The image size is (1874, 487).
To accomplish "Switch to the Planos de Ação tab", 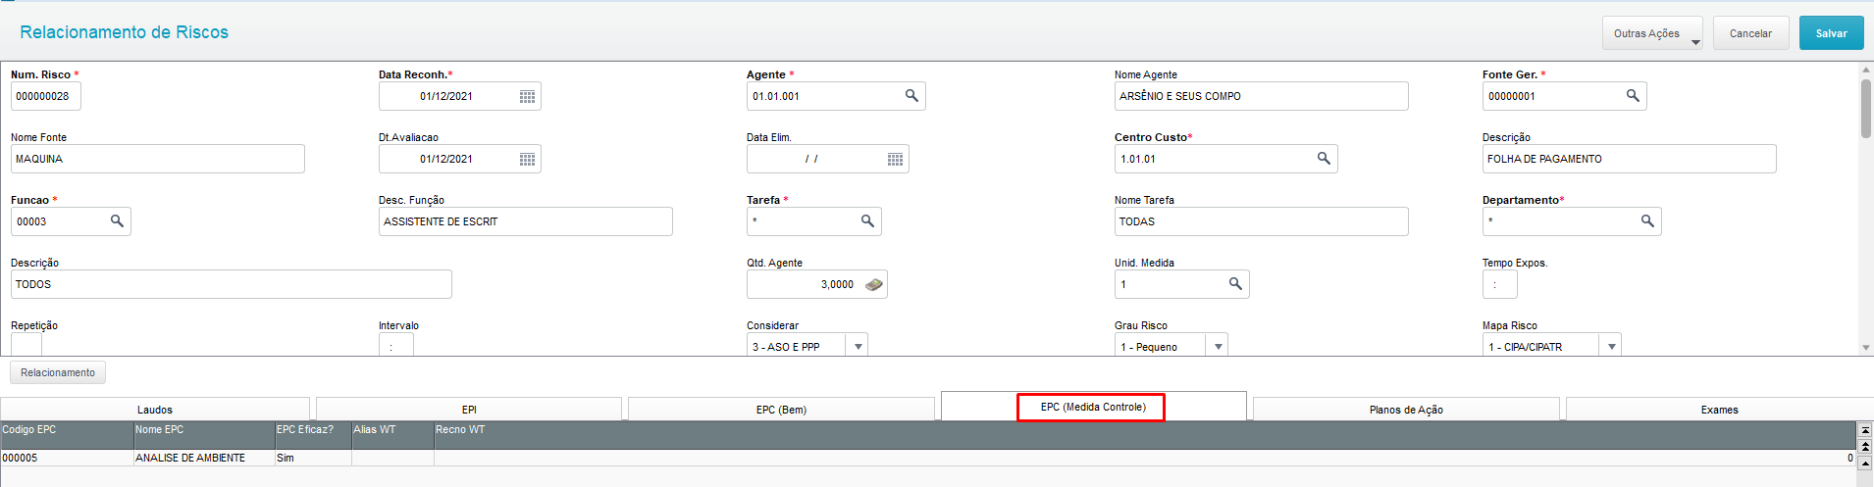I will coord(1406,410).
